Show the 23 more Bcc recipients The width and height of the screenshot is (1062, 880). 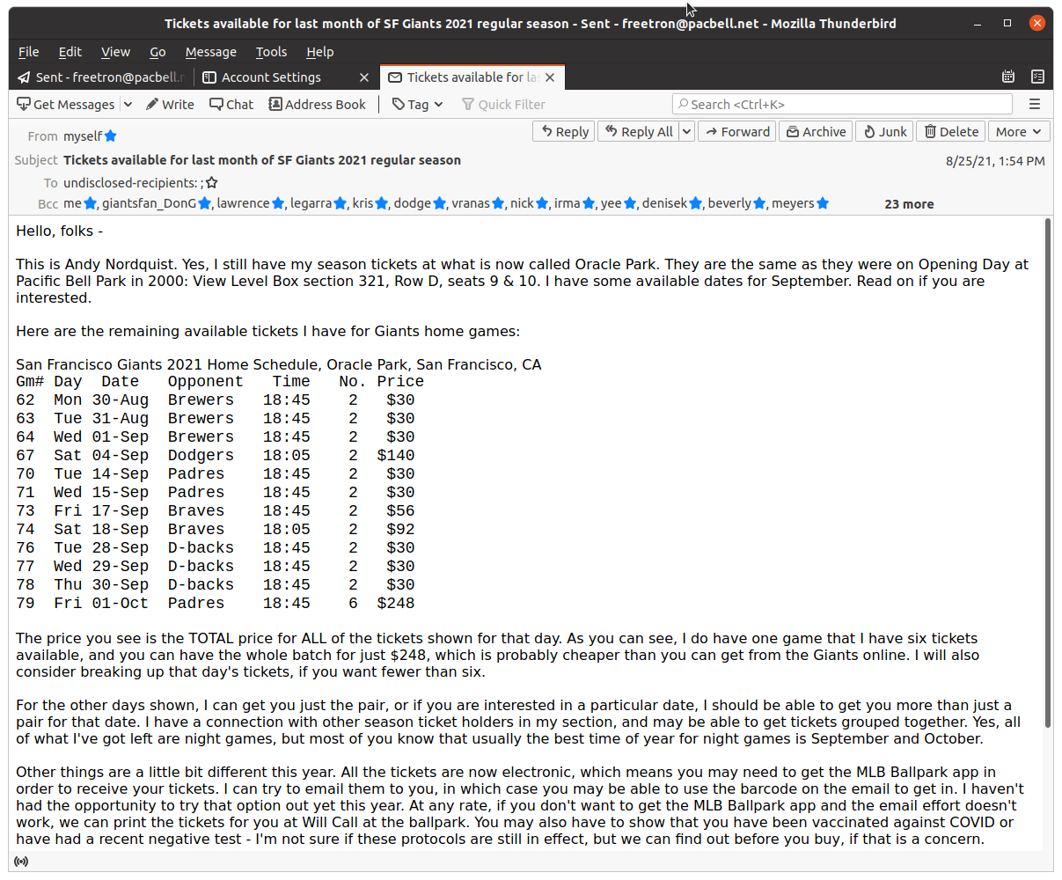(x=909, y=204)
